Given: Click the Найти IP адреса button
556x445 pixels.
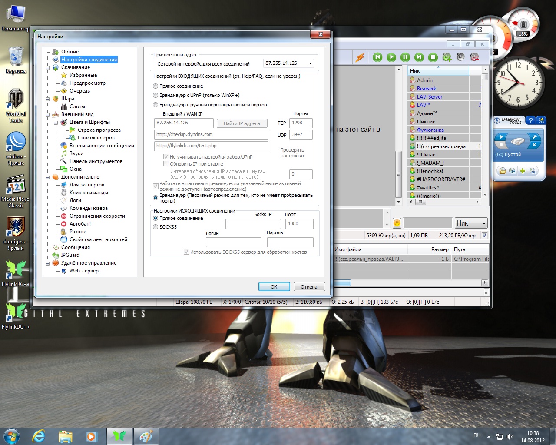Looking at the screenshot, I should [x=242, y=123].
